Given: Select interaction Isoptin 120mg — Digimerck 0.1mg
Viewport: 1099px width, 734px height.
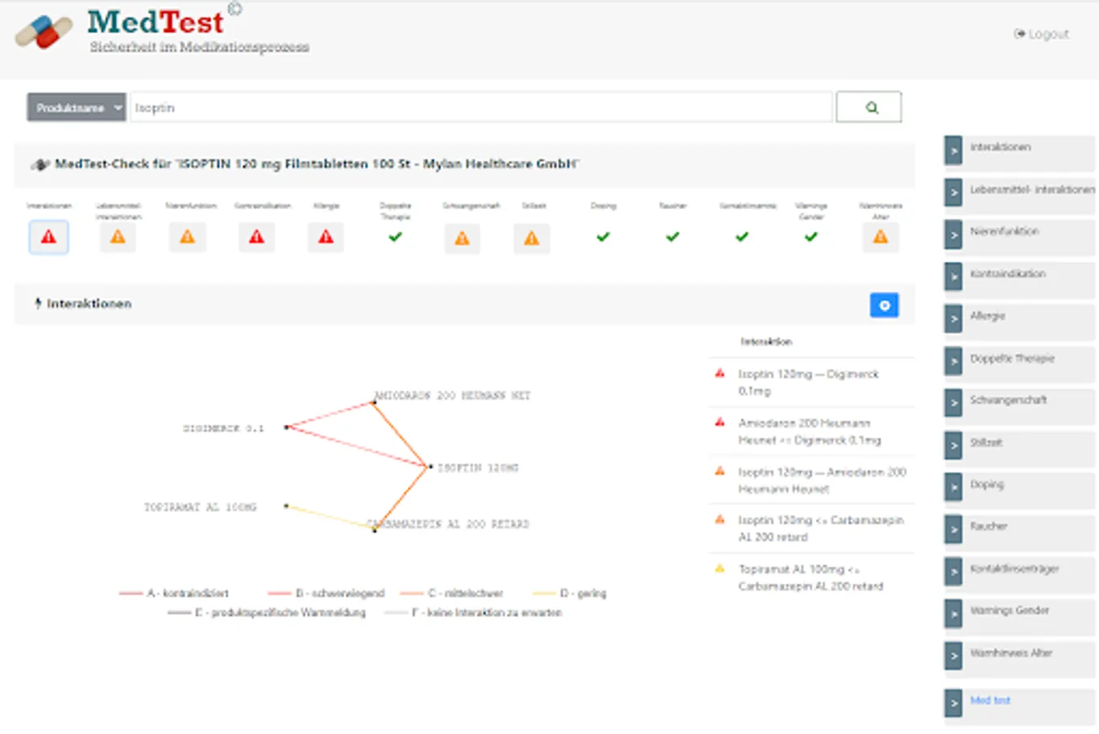Looking at the screenshot, I should click(x=811, y=382).
